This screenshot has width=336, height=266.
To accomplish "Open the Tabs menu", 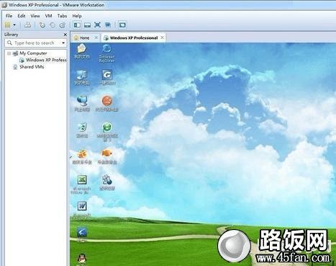I will [x=62, y=16].
